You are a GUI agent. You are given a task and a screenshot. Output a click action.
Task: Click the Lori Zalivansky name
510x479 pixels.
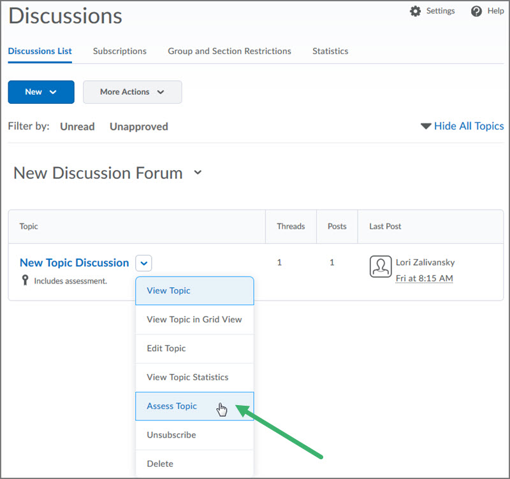coord(425,262)
